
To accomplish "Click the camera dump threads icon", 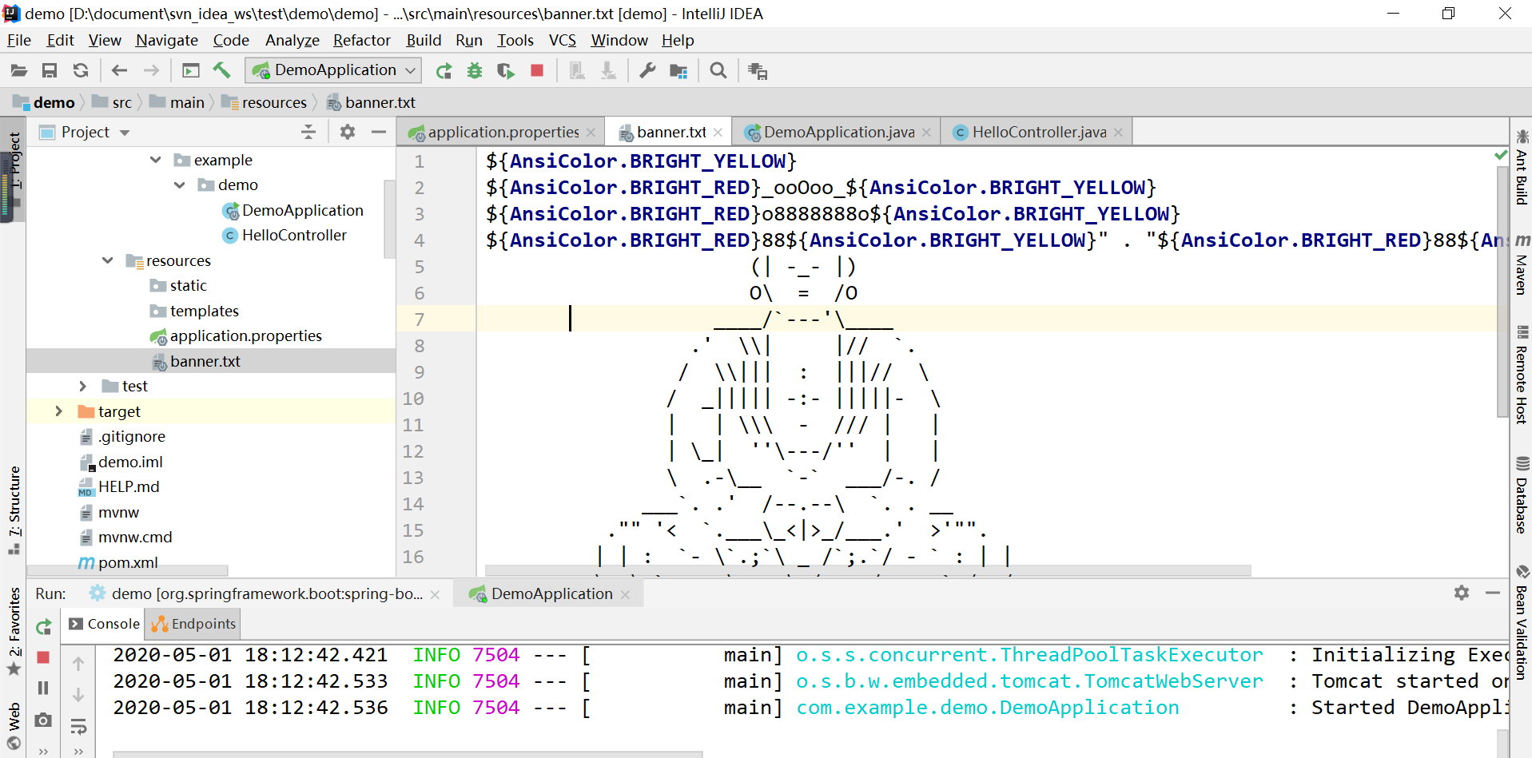I will pos(44,720).
